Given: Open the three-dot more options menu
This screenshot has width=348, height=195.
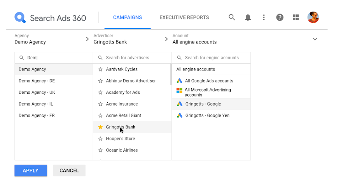Looking at the screenshot, I should (x=264, y=17).
